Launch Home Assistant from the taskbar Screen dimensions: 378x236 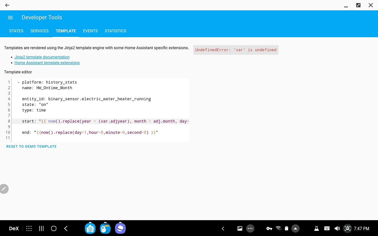click(x=90, y=228)
